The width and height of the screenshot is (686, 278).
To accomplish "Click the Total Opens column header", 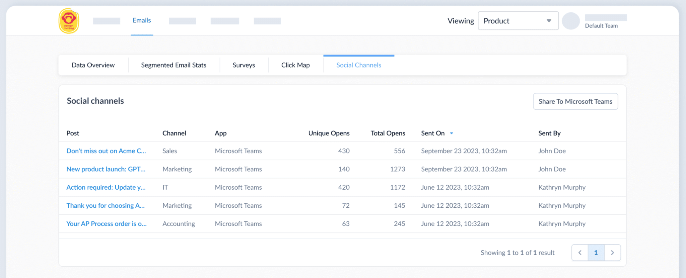I will click(x=388, y=133).
